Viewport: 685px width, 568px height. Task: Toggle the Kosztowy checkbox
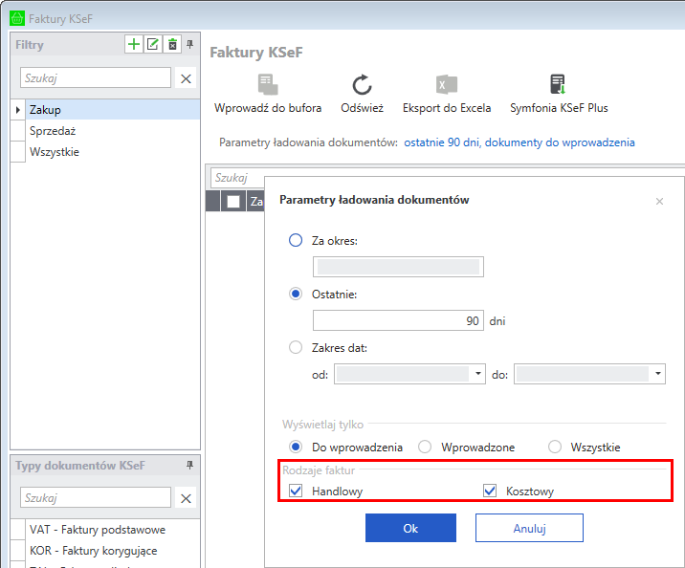coord(491,492)
